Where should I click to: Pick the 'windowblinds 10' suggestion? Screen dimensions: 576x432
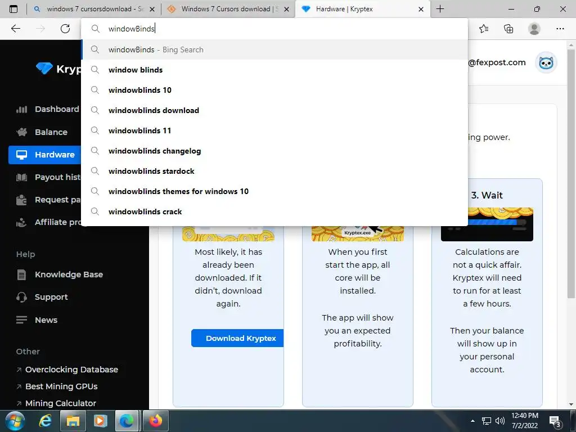[x=274, y=90]
